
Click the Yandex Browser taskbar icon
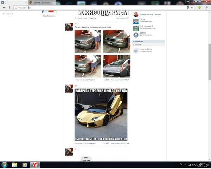(35, 165)
